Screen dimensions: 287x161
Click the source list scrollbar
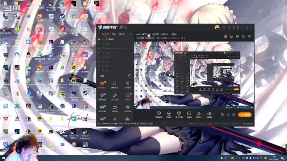(x=133, y=52)
